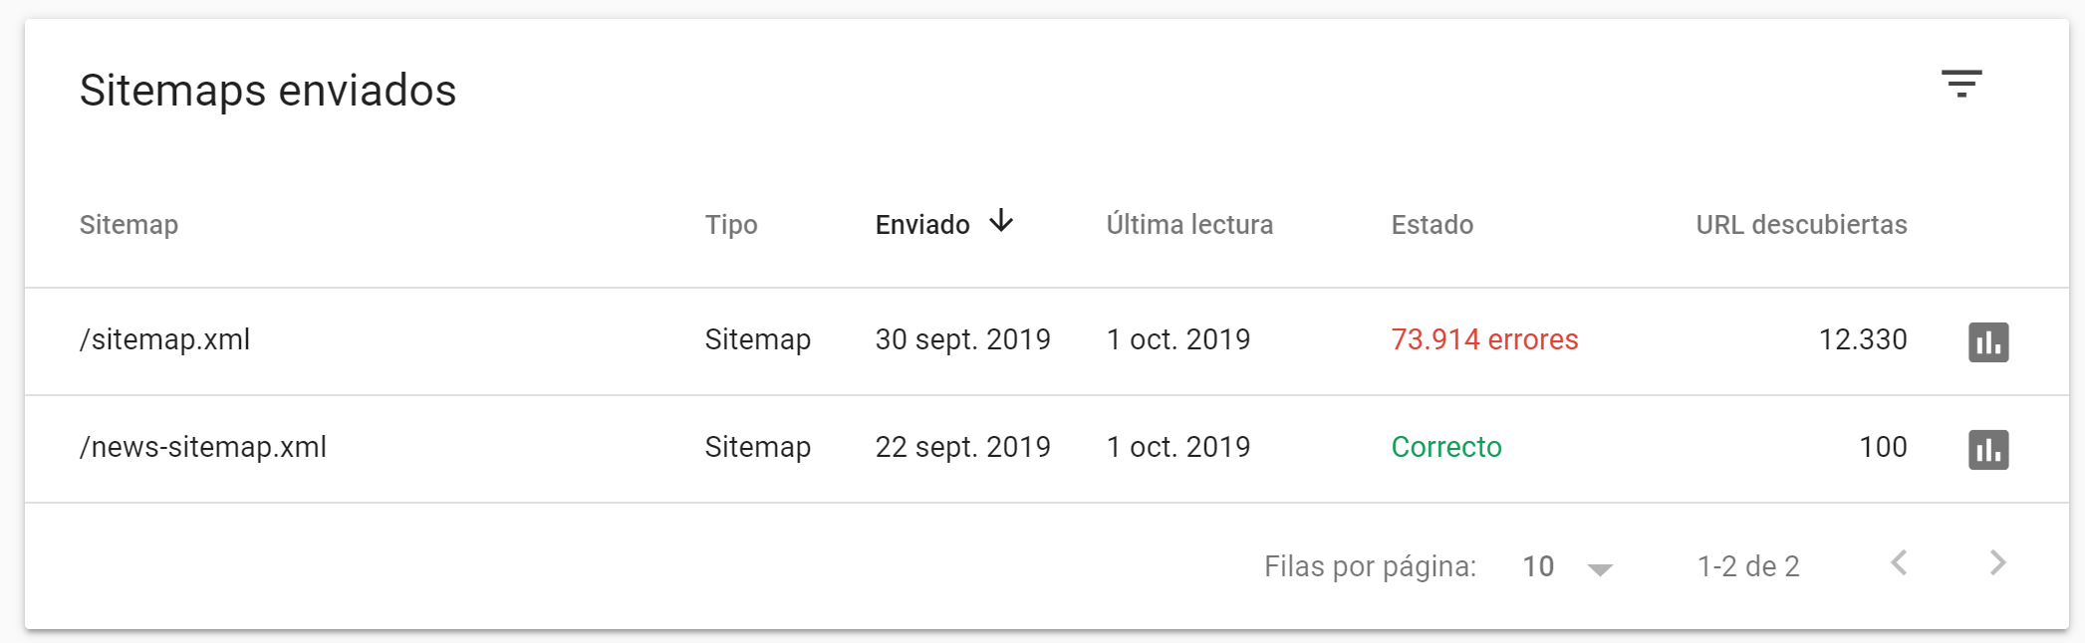Click the 12.330 discovered URLs value
2085x643 pixels.
coord(1863,339)
